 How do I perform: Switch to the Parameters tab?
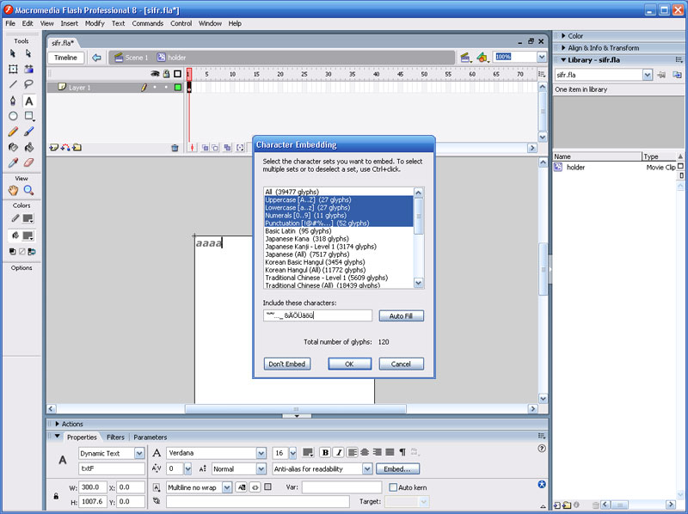150,438
